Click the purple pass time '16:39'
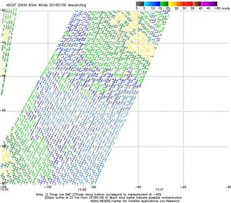This screenshot has height=203, width=231. tap(4, 190)
